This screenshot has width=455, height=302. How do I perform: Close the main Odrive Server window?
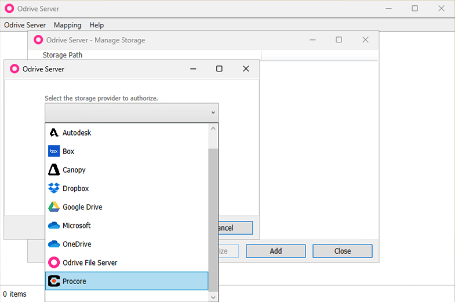pos(441,9)
